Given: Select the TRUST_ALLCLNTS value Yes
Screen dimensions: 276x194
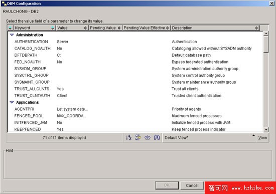Looking at the screenshot, I should coord(60,89).
